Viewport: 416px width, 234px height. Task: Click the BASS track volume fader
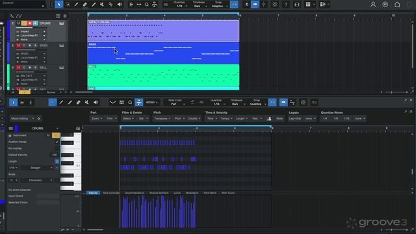(x=32, y=50)
